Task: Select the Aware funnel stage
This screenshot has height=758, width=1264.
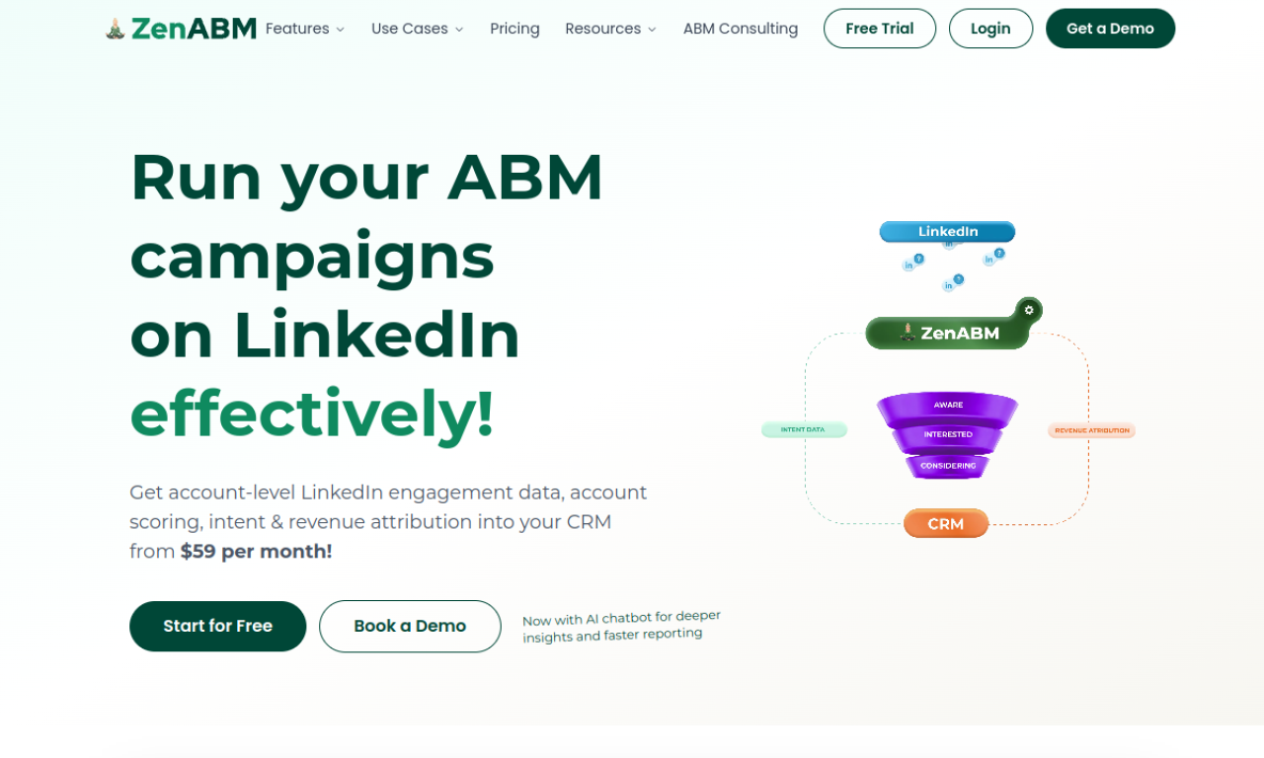Action: (946, 404)
